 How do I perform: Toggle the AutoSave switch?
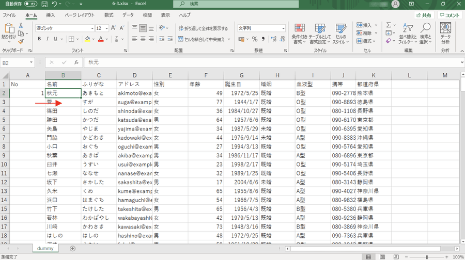(x=30, y=4)
